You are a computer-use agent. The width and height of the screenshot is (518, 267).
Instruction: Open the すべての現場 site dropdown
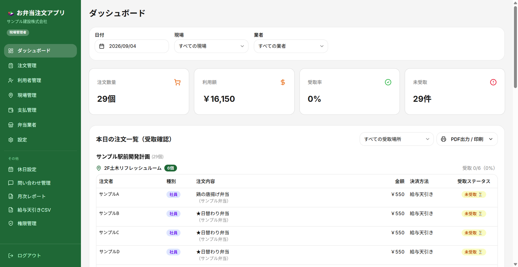tap(211, 46)
